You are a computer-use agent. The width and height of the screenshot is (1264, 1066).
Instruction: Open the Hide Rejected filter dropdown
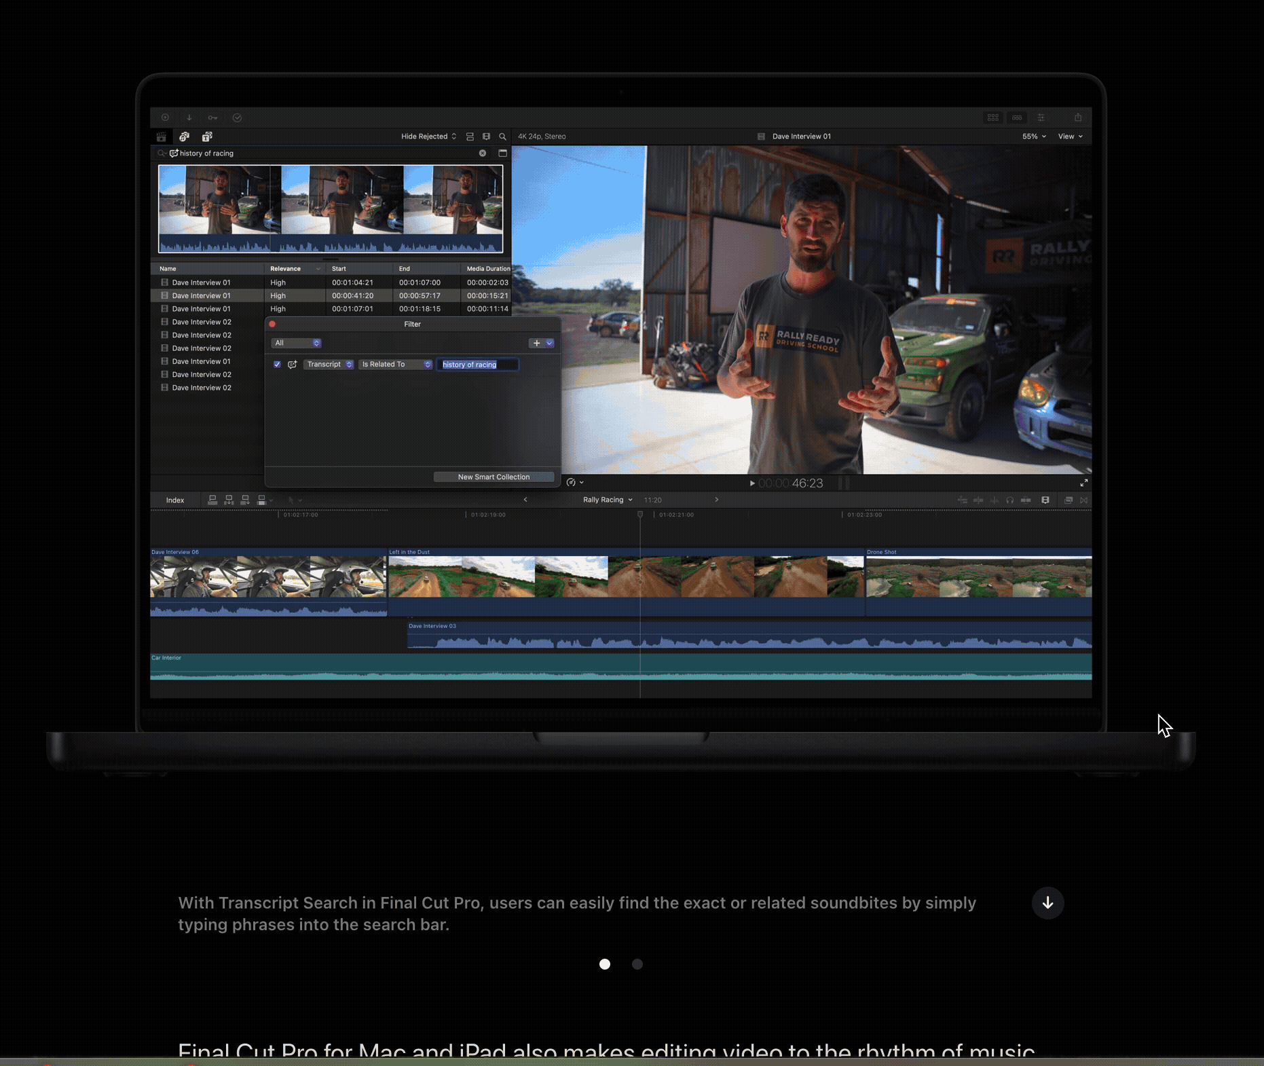point(428,136)
